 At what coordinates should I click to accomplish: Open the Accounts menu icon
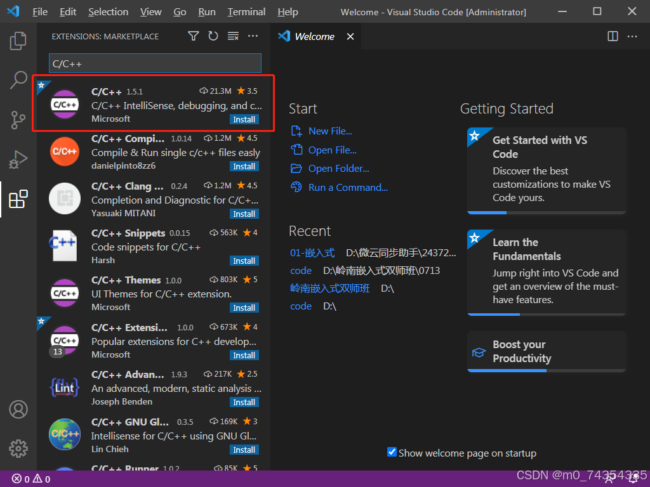18,409
